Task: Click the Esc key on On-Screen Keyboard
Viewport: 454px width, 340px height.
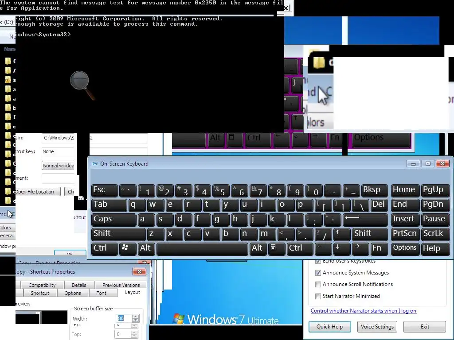Action: [x=105, y=190]
